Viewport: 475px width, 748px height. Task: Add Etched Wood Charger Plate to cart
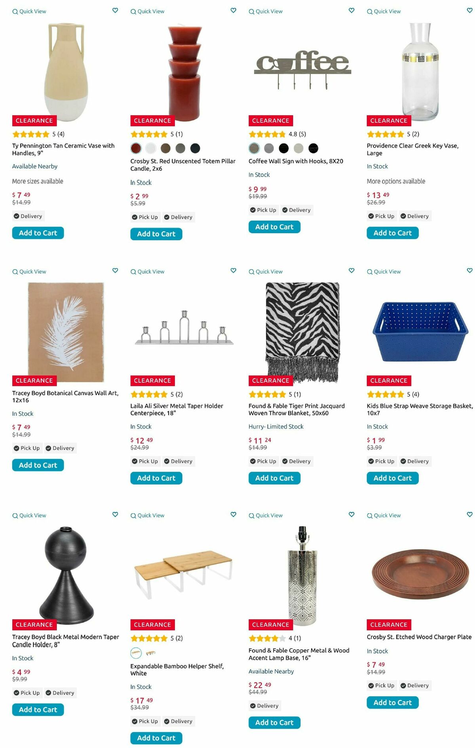(392, 702)
